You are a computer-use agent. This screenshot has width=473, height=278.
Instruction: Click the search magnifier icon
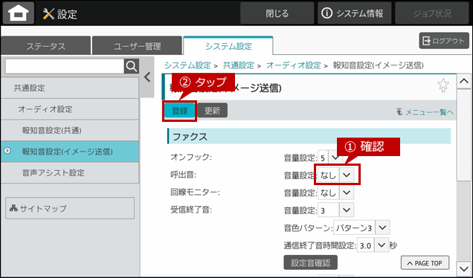[132, 66]
